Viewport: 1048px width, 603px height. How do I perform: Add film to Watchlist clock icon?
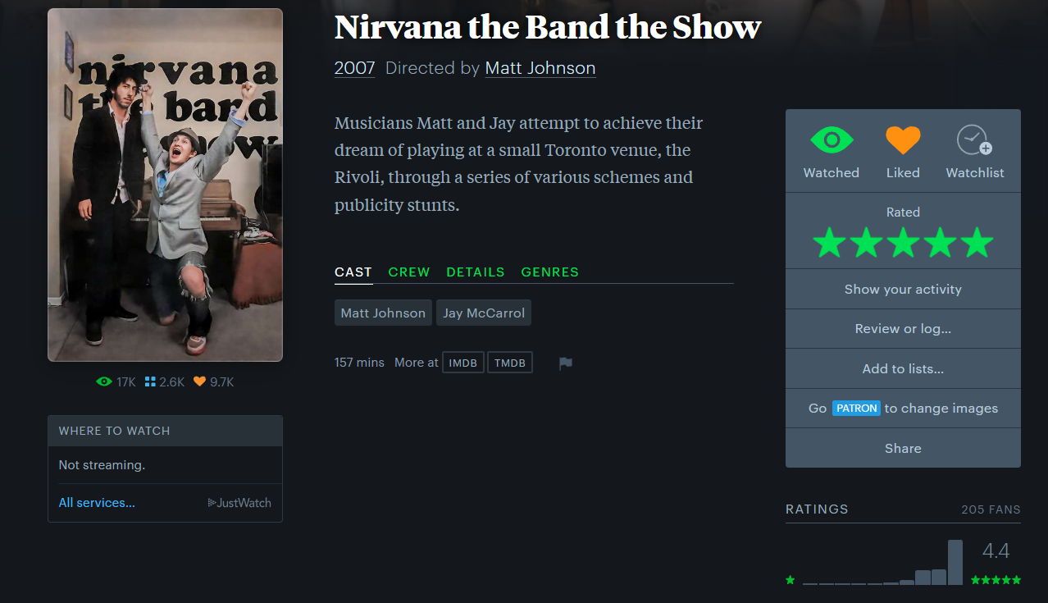(974, 140)
